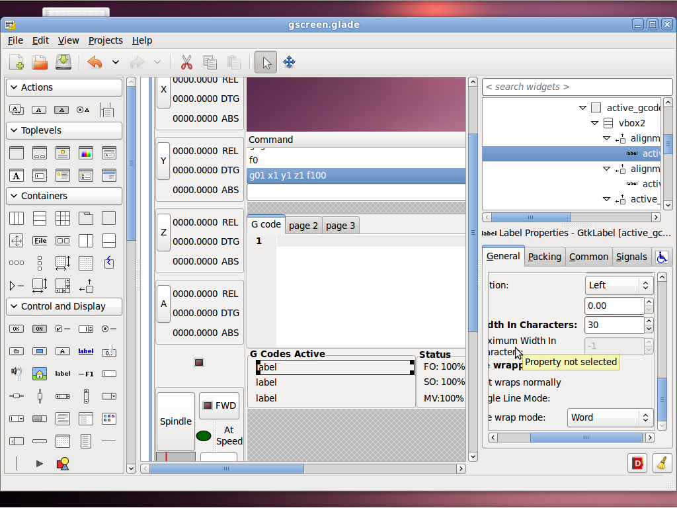This screenshot has width=677, height=508.
Task: Select the Drawing Area shapes palette icon
Action: coord(63,464)
